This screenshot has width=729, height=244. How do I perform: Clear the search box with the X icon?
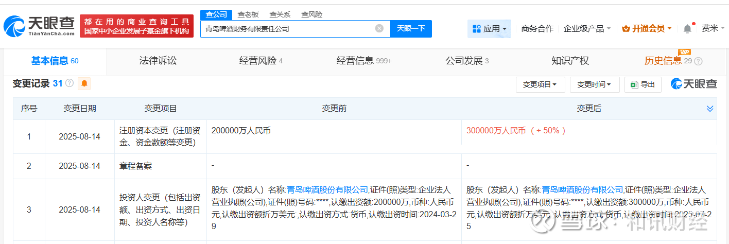click(379, 28)
